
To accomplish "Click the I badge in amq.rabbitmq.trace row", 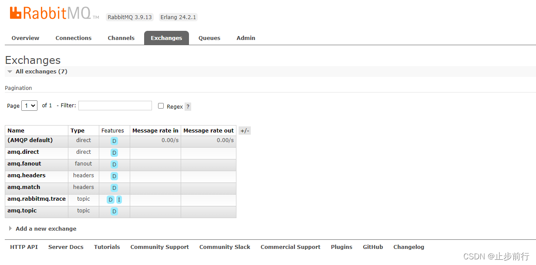I will [x=119, y=200].
